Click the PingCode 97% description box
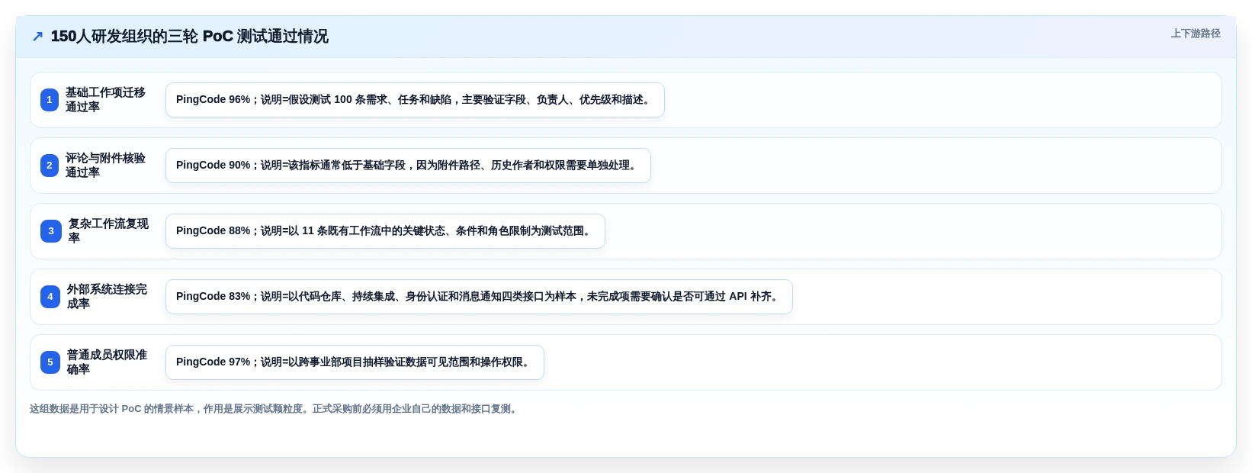 [x=355, y=362]
